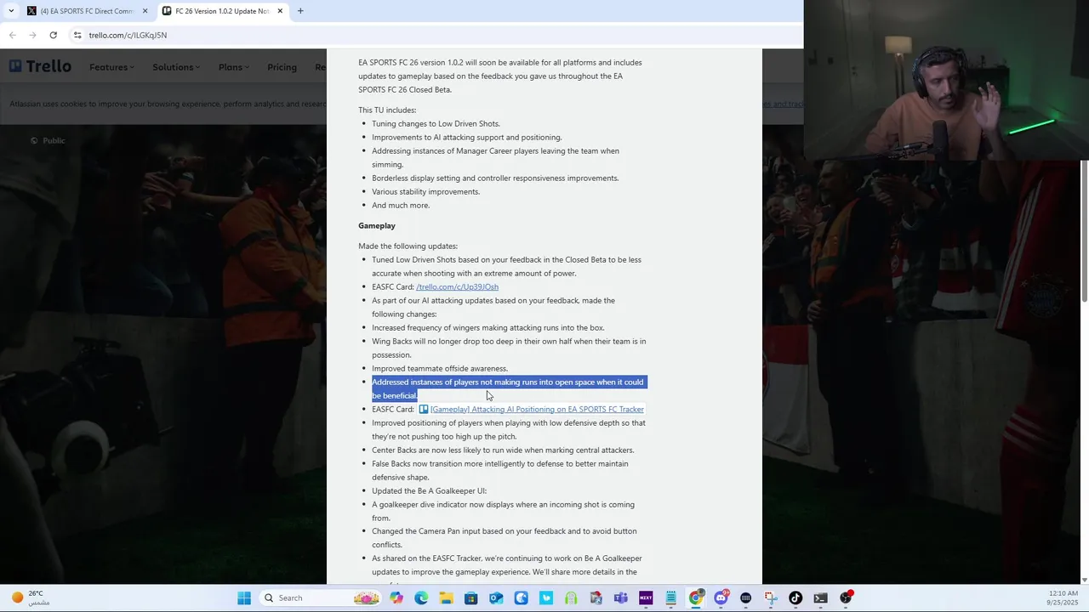Image resolution: width=1089 pixels, height=612 pixels.
Task: Click the page vertical scrollbar
Action: click(1084, 229)
